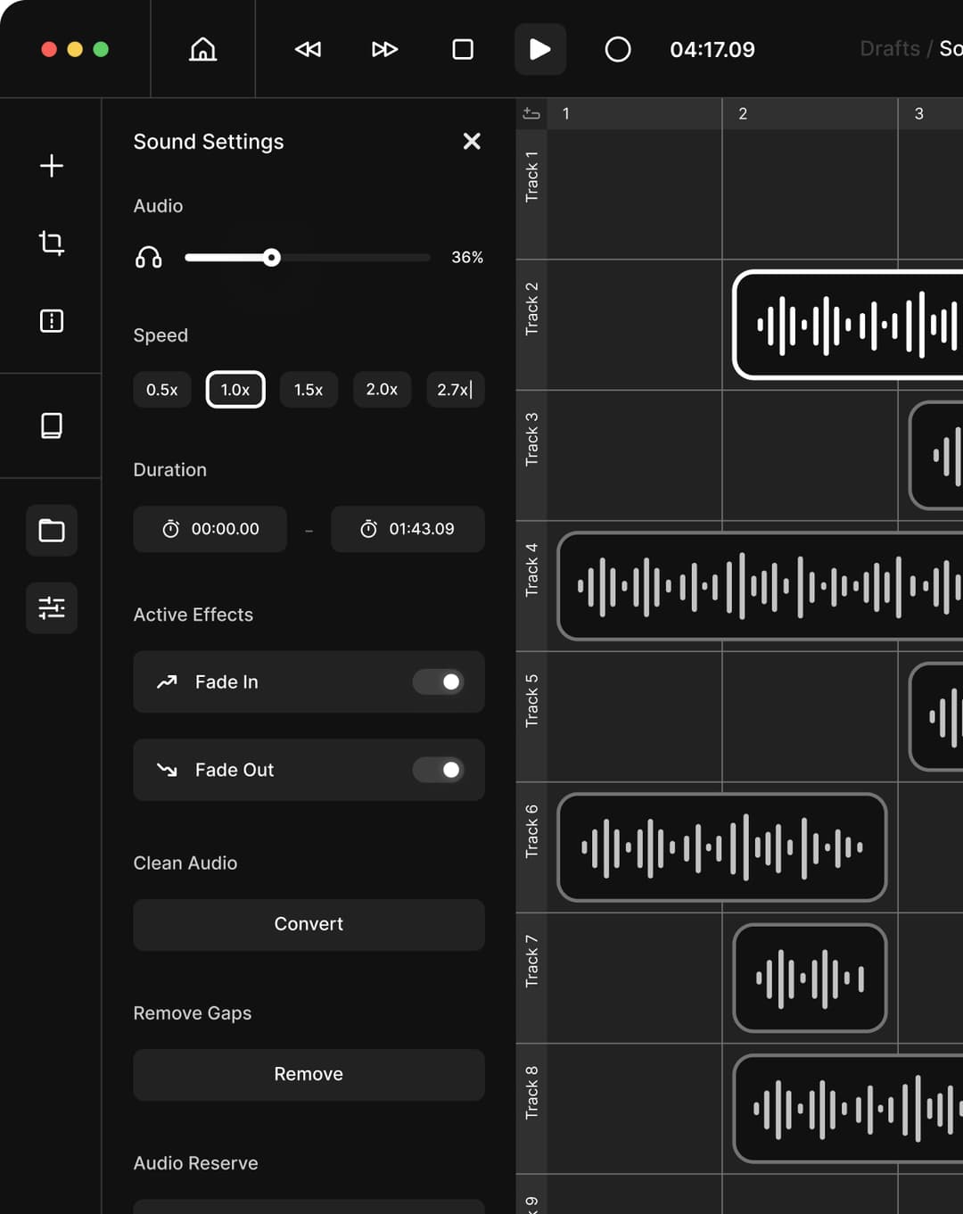Edit the end duration 01:43.09 field

point(407,529)
